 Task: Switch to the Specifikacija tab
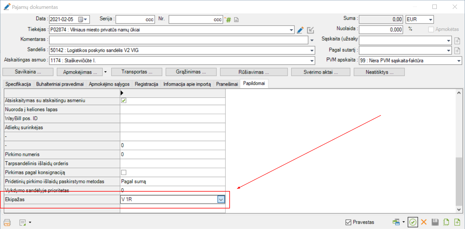coord(18,84)
